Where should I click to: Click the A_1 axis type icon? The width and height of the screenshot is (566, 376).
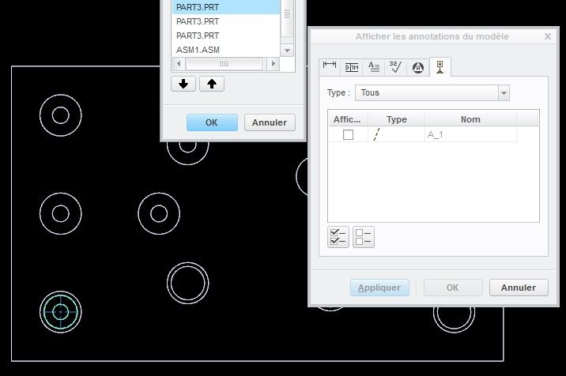[376, 134]
